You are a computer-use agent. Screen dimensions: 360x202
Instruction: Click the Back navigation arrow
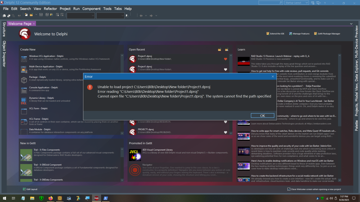(x=141, y=16)
